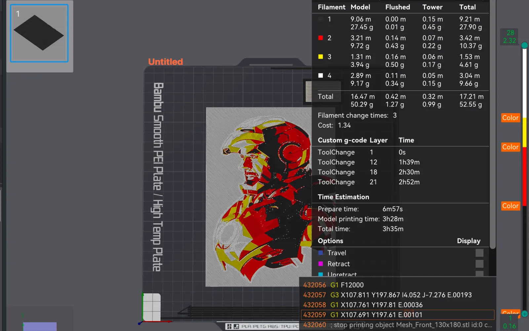This screenshot has height=331, width=529.
Task: Click the blue Travel color square
Action: tap(320, 253)
